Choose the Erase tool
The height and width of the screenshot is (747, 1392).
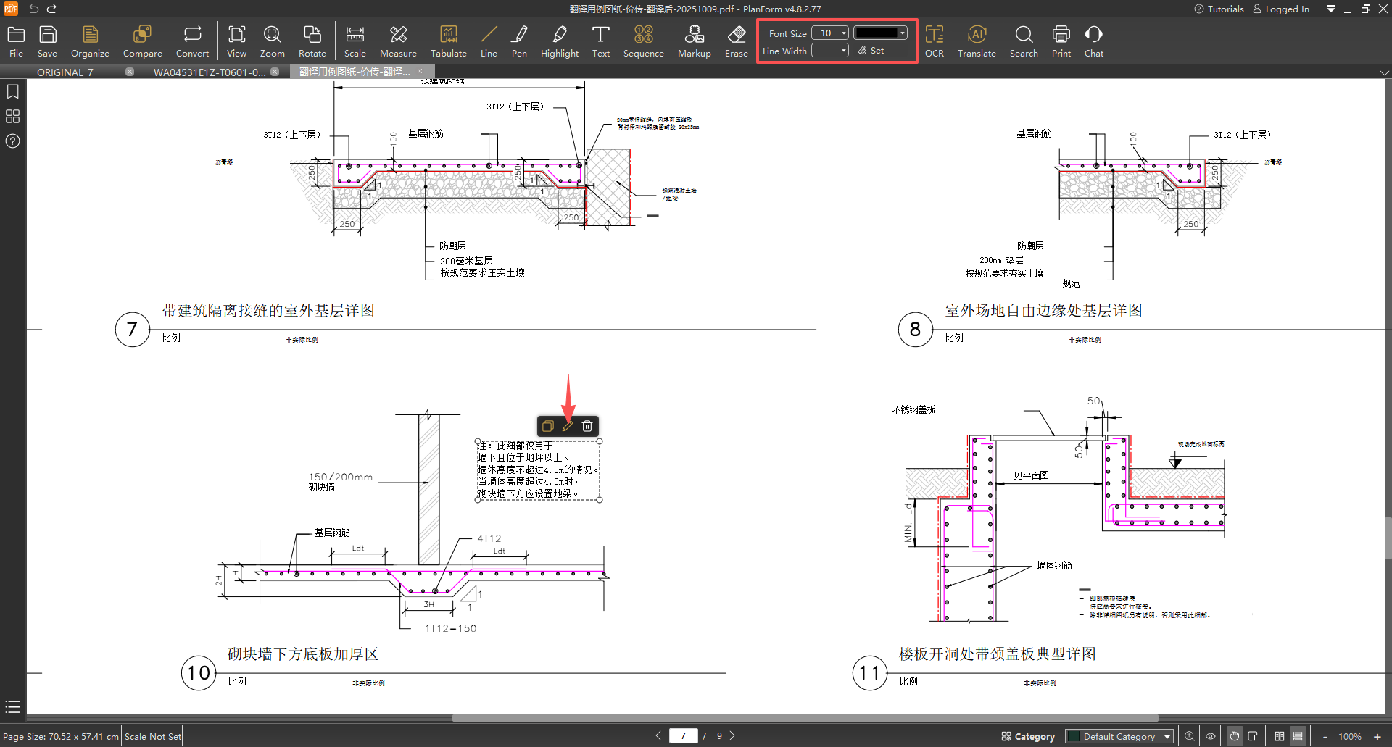point(736,41)
